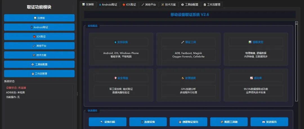Click the 99.5%数据提取成功率 text
The height and width of the screenshot is (129, 304).
tap(256, 89)
